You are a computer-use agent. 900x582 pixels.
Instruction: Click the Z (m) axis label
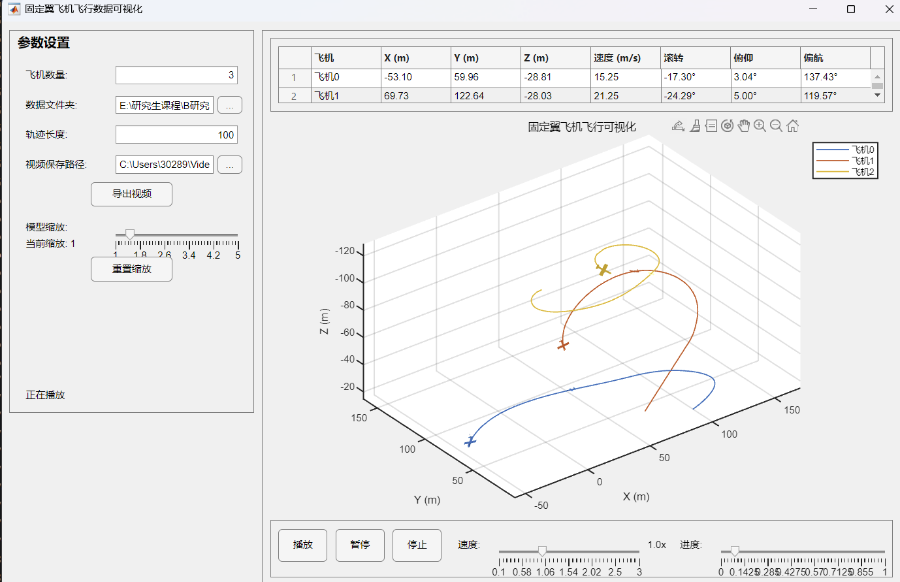point(324,321)
